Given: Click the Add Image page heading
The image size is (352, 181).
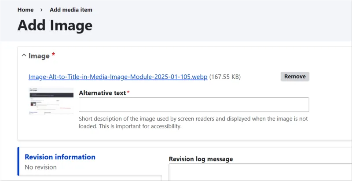Looking at the screenshot, I should point(55,25).
